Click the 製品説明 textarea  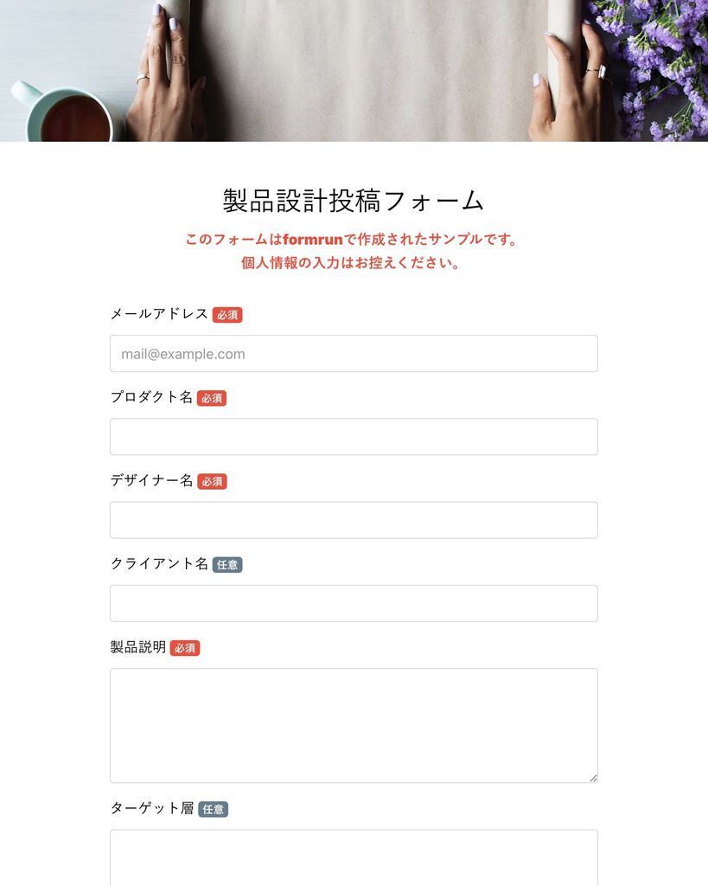354,726
